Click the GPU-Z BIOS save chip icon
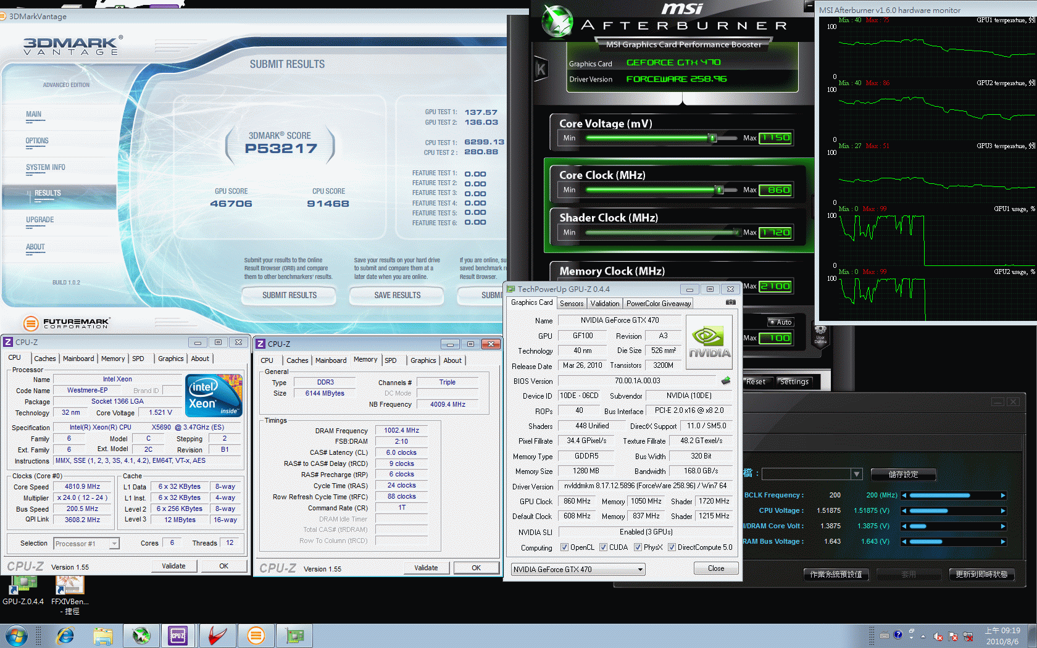The image size is (1037, 648). point(726,381)
